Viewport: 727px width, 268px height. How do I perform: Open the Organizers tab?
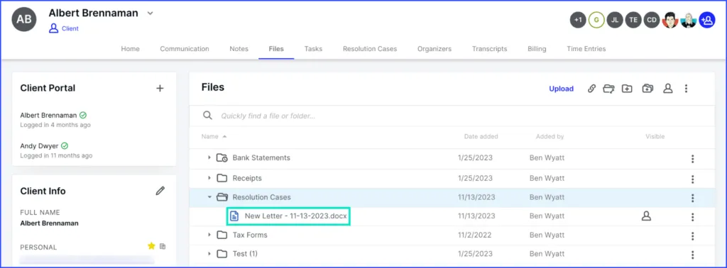(x=434, y=49)
